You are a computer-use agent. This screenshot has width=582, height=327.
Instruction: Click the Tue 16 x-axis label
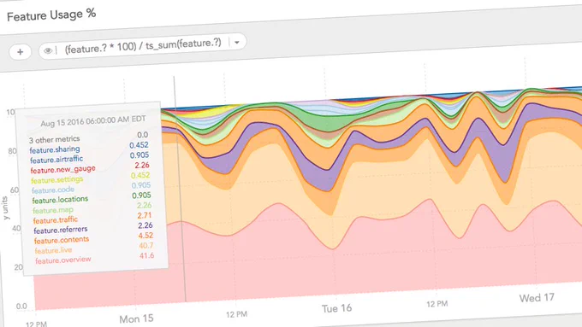336,308
